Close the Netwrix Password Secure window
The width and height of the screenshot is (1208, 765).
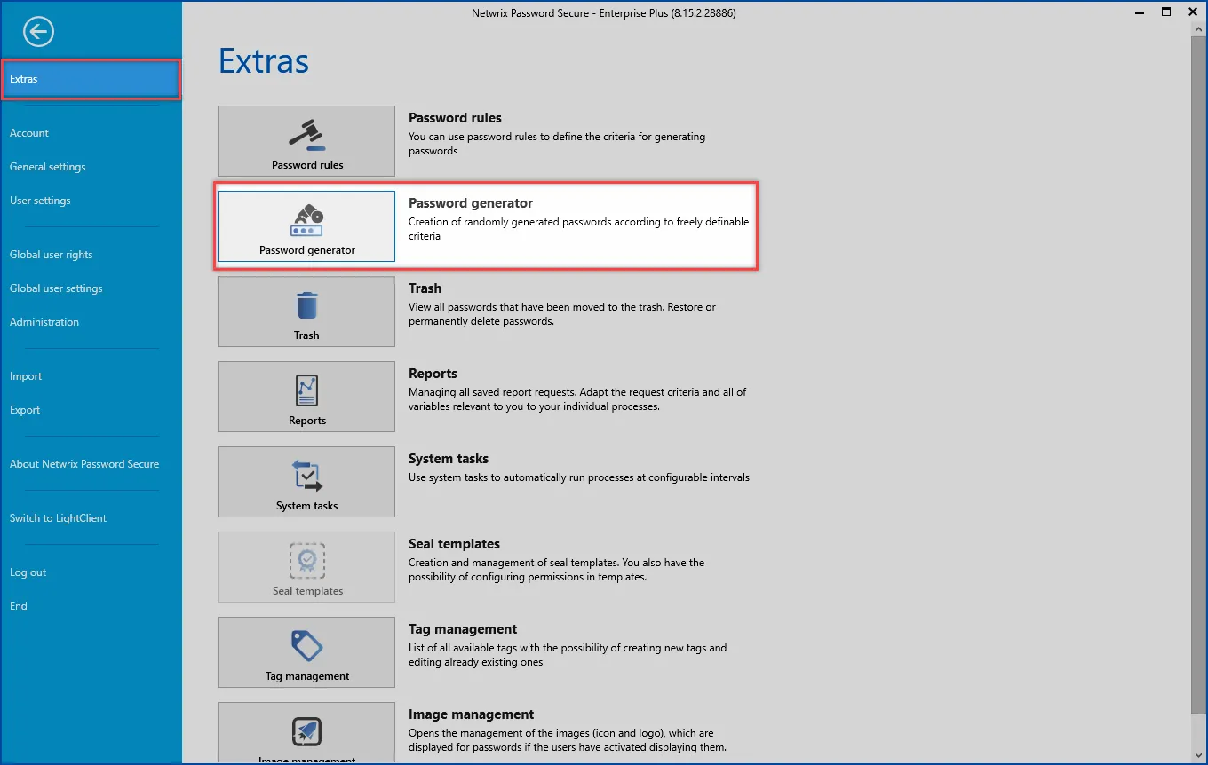point(1192,12)
